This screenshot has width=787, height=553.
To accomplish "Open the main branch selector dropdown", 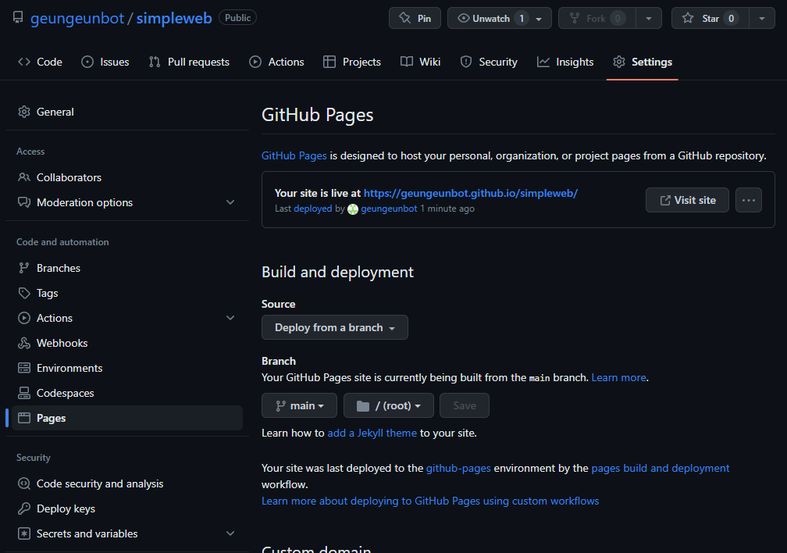I will click(299, 405).
